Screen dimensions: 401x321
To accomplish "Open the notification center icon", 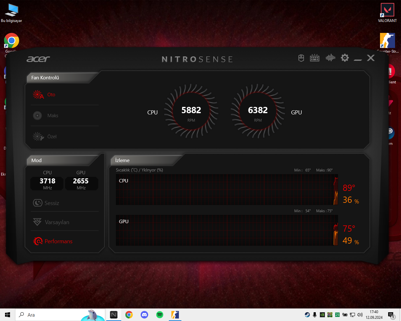I will pyautogui.click(x=391, y=315).
